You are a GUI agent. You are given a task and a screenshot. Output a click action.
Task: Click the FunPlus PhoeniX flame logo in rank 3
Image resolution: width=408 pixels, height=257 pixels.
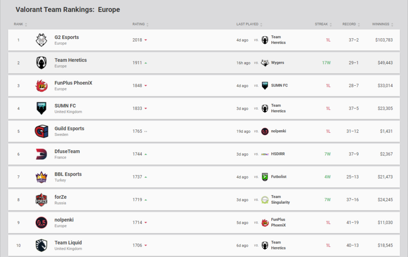click(x=41, y=86)
